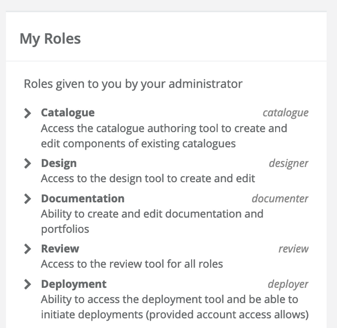Click the italic 'documenter' role tag
Viewport: 337px width, 328px height.
tap(280, 199)
